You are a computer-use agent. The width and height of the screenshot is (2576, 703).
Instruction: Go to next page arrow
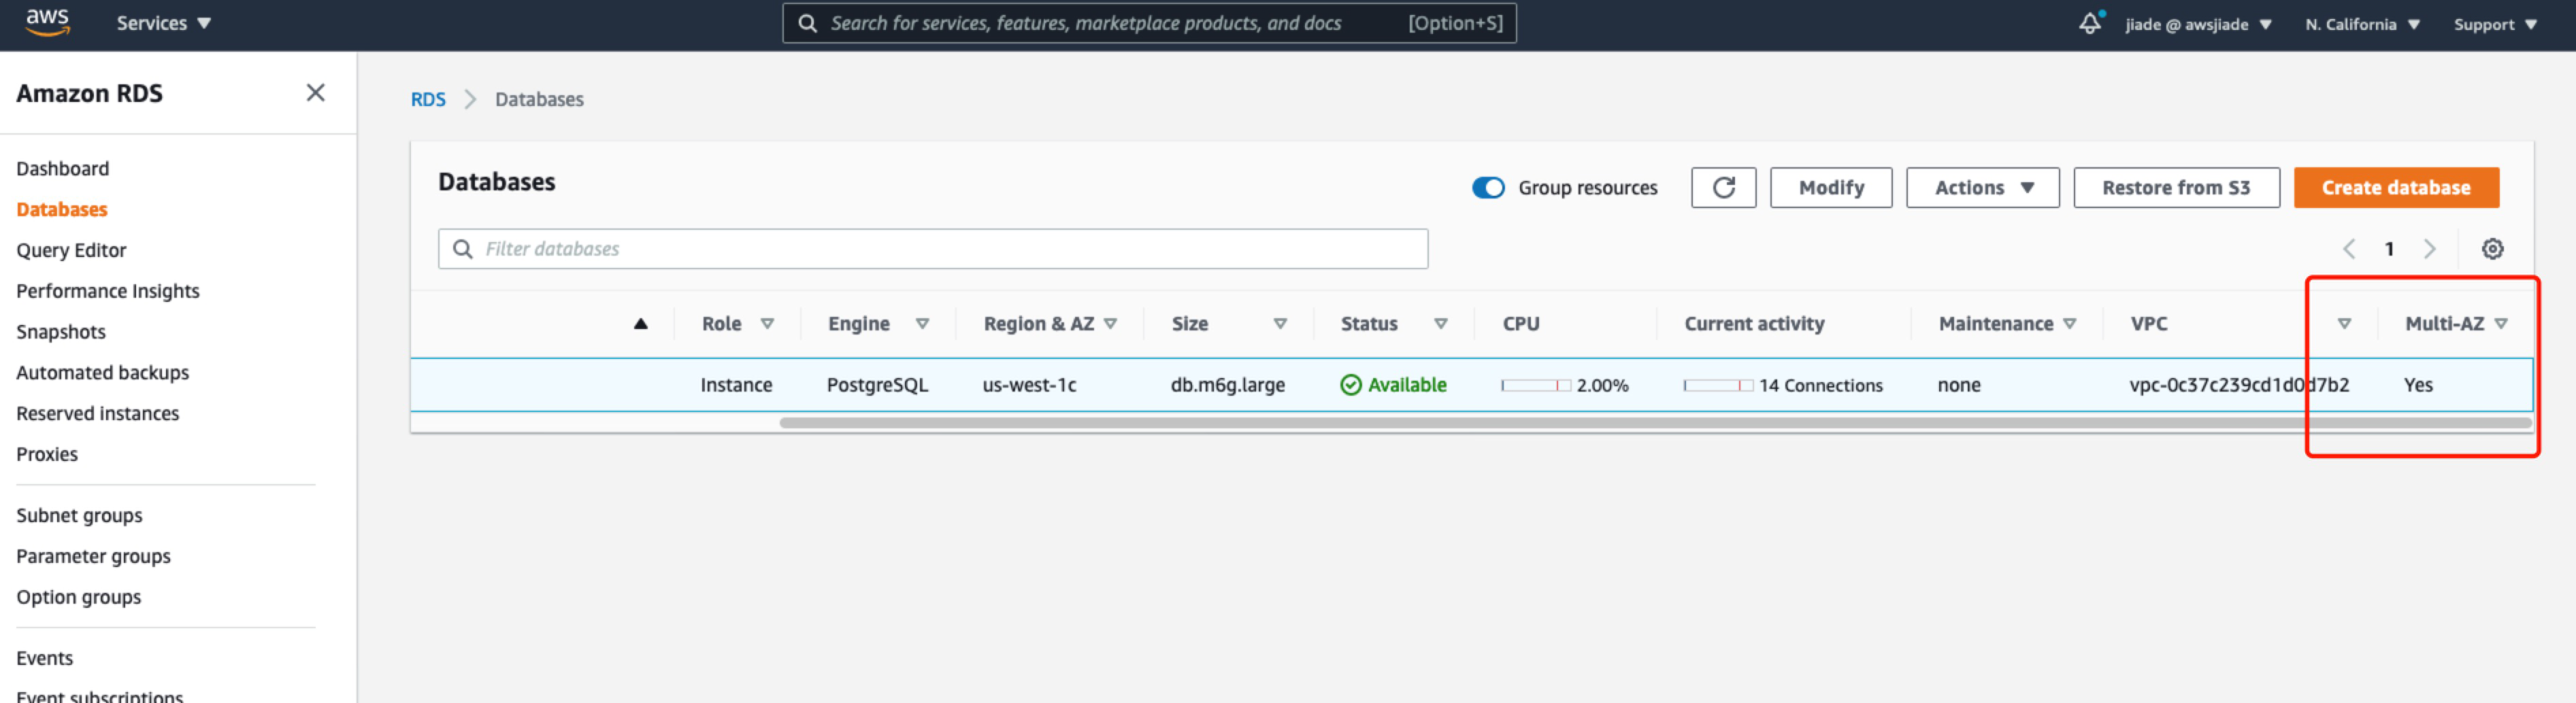[x=2429, y=249]
